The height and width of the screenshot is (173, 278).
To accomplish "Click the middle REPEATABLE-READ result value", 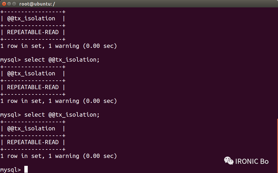I will tap(33, 87).
